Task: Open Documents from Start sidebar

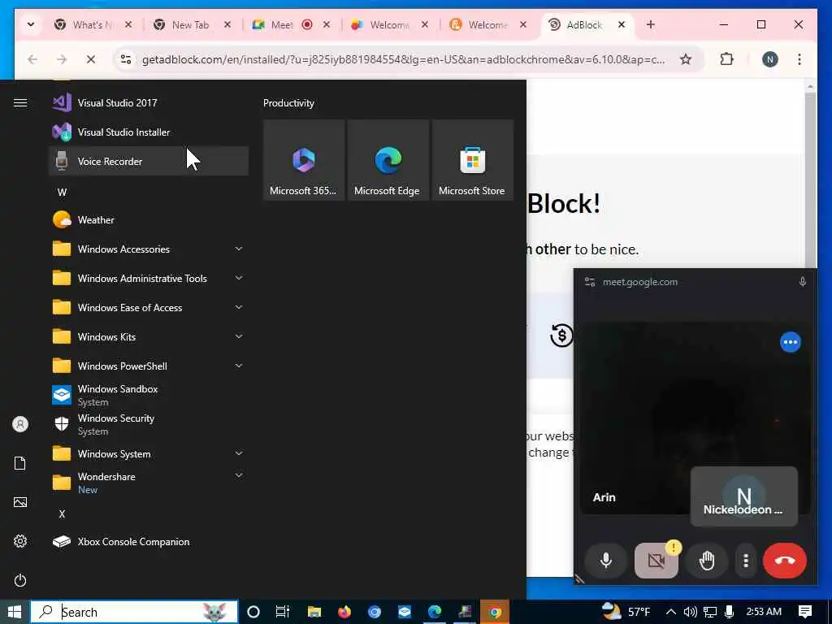Action: (x=20, y=463)
